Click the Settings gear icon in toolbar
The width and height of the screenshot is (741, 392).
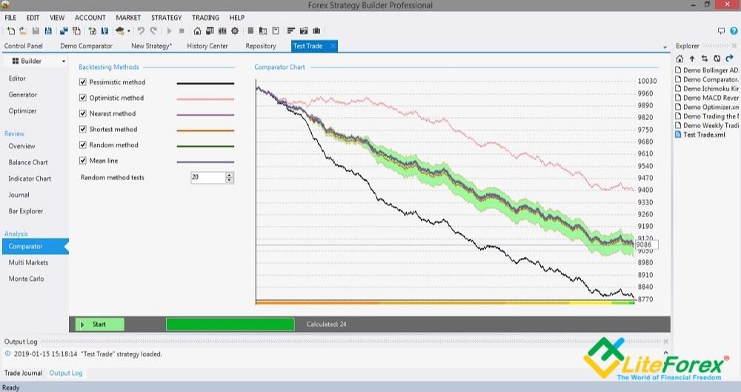tap(235, 30)
